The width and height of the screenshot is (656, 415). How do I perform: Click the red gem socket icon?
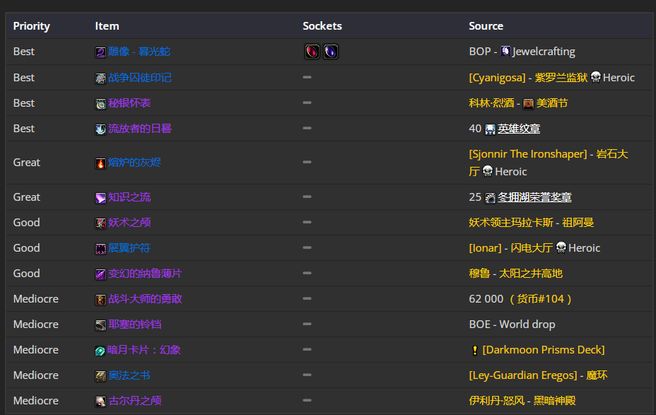(312, 52)
